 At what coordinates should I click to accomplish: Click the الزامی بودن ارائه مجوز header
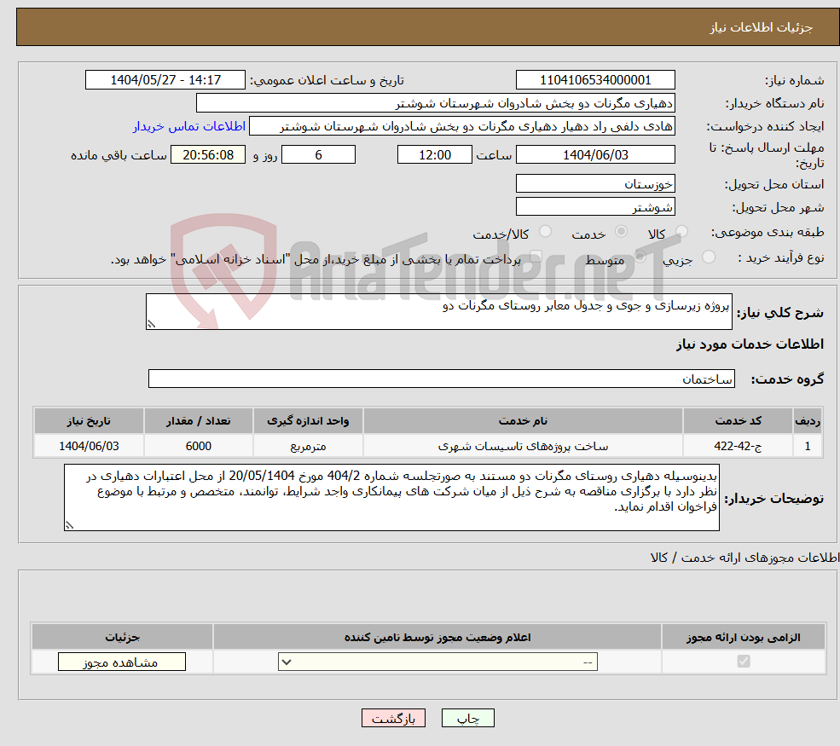point(744,637)
